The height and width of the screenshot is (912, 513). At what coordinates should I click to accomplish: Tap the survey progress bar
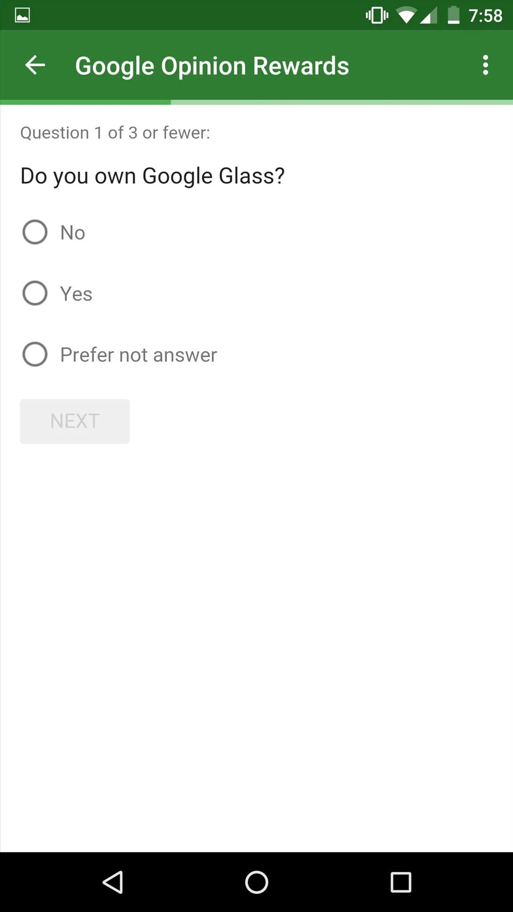pos(256,102)
